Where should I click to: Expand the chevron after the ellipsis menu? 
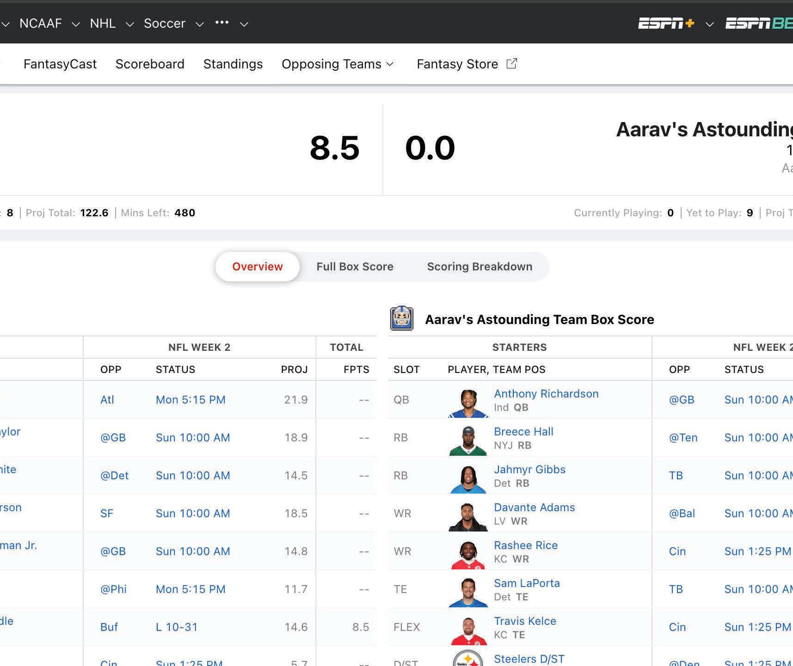point(244,24)
